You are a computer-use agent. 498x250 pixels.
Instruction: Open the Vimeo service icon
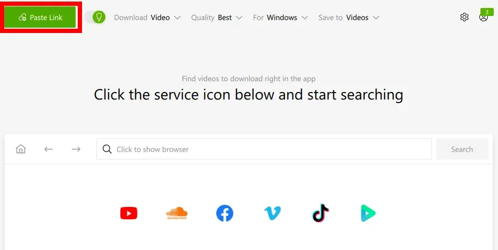(273, 213)
